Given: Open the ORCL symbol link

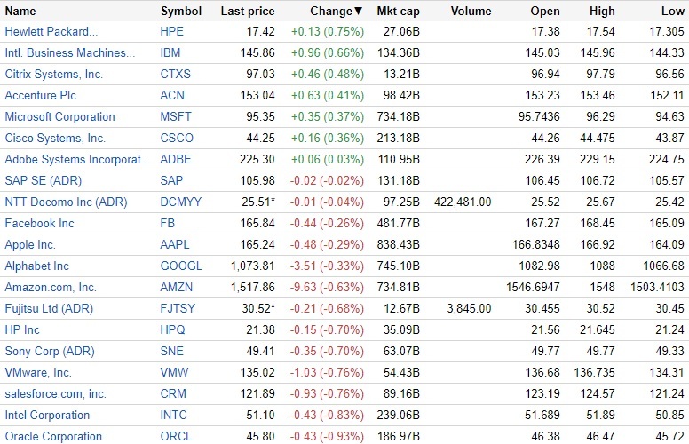Looking at the screenshot, I should pos(176,437).
